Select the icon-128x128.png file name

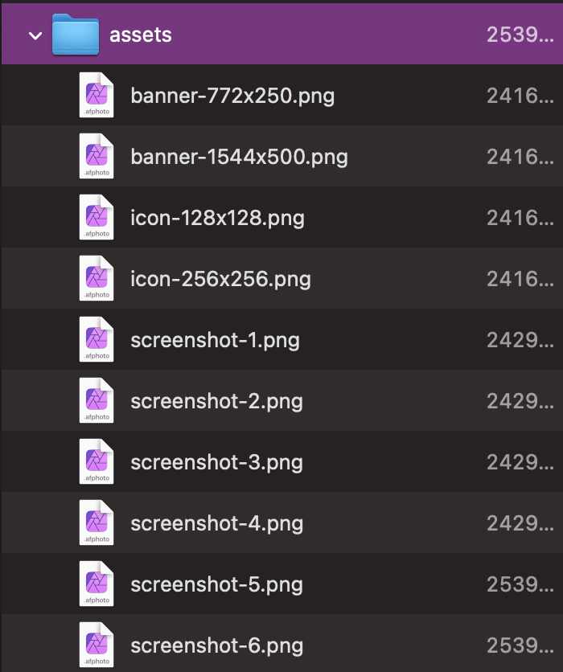click(217, 218)
